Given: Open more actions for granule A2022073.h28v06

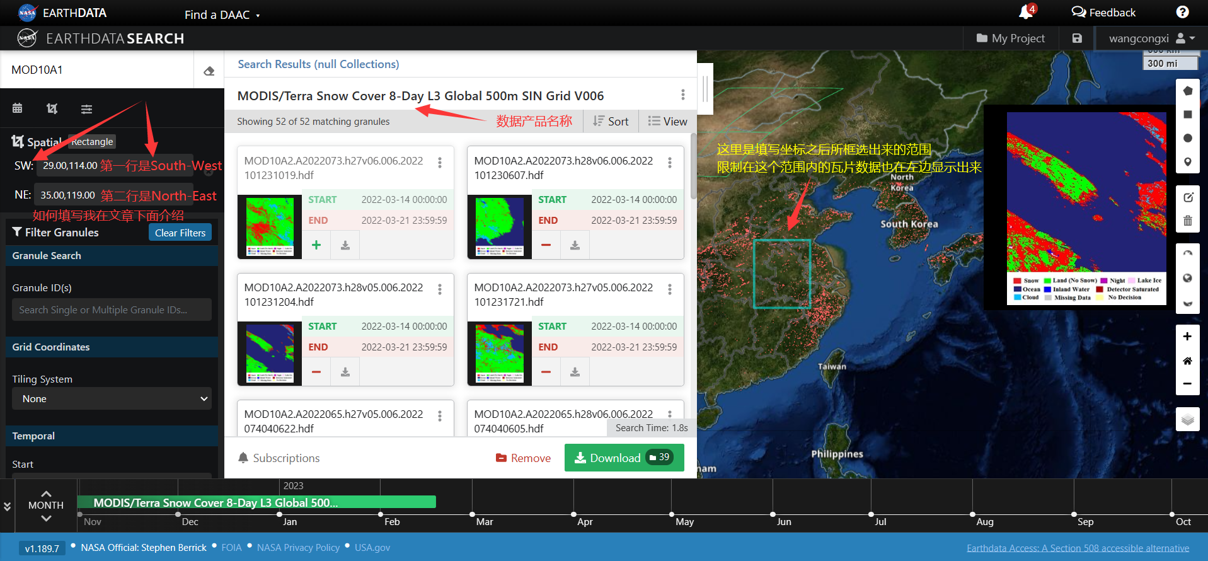Looking at the screenshot, I should [x=670, y=162].
